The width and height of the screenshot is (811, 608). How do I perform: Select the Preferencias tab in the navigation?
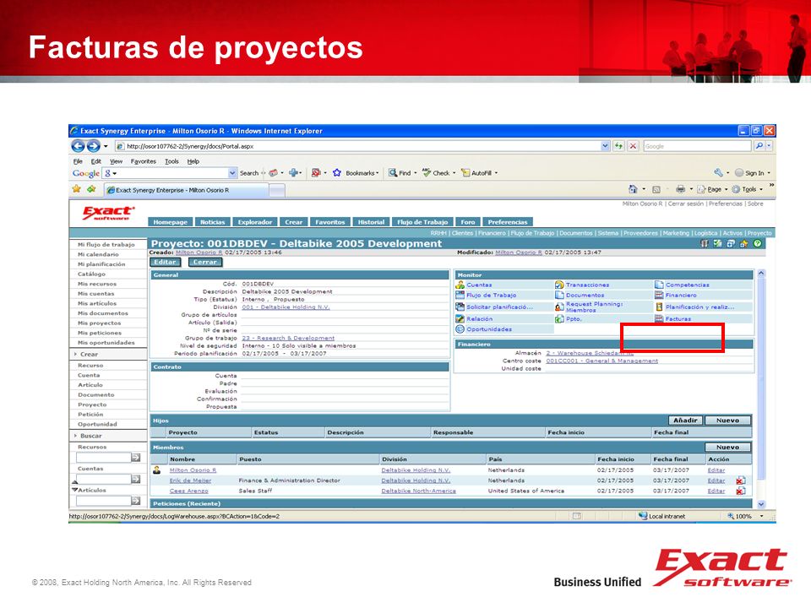click(508, 222)
